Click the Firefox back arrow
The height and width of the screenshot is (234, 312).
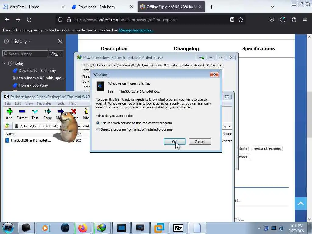click(7, 20)
